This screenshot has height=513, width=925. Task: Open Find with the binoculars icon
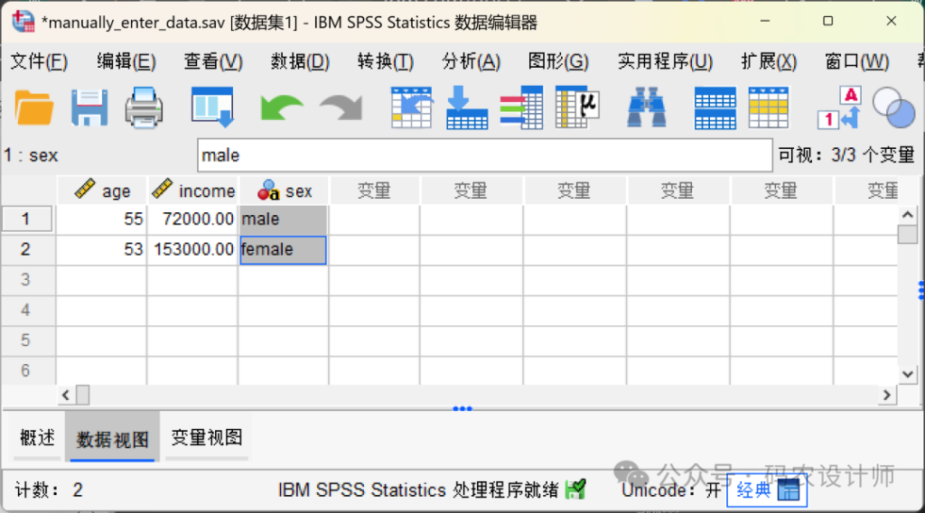[x=647, y=107]
